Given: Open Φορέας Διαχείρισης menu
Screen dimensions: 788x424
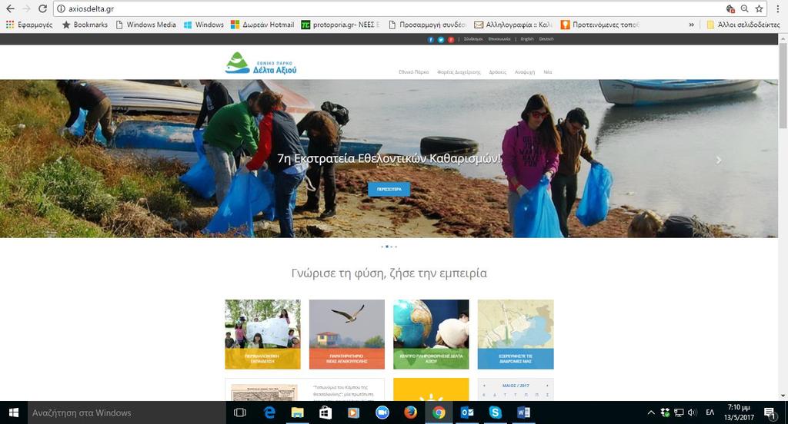Looking at the screenshot, I should click(x=459, y=72).
